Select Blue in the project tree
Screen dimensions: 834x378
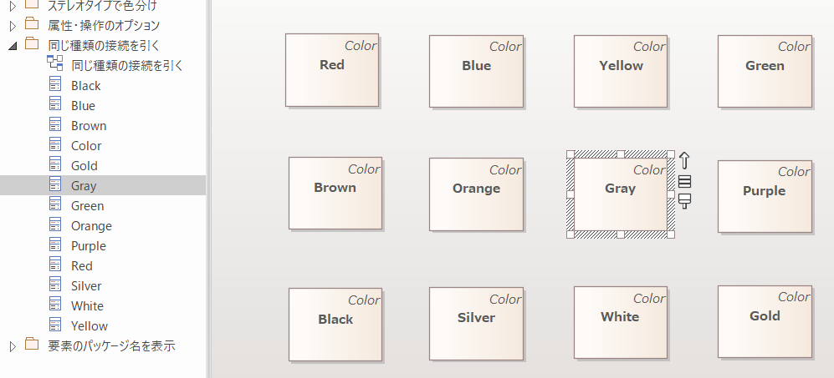click(x=83, y=105)
